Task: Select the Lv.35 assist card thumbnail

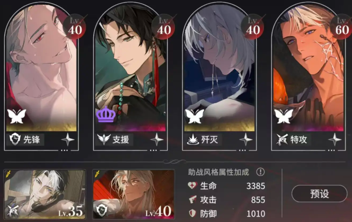Action: pyautogui.click(x=45, y=194)
